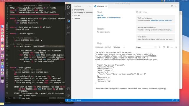Open the Source Control view
189x106 pixels.
(68, 20)
